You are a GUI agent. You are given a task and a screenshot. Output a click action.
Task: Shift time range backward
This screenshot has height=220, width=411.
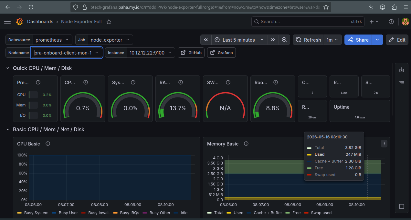point(206,40)
